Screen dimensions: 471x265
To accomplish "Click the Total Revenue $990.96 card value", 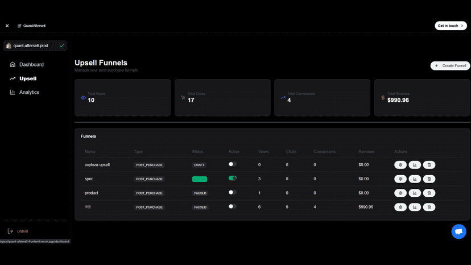I will 398,100.
